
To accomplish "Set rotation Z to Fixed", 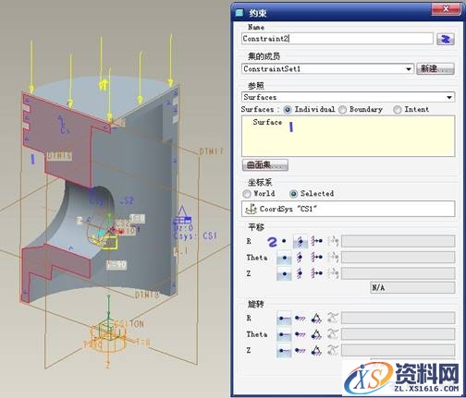I will (300, 350).
